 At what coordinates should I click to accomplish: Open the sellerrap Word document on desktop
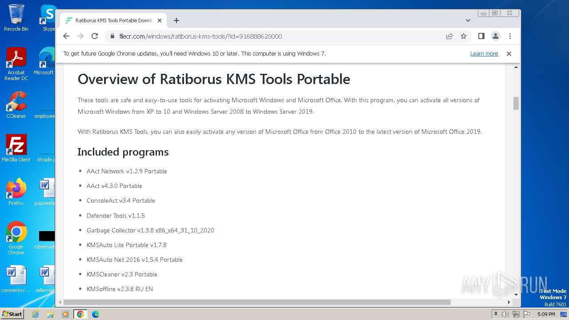(46, 279)
